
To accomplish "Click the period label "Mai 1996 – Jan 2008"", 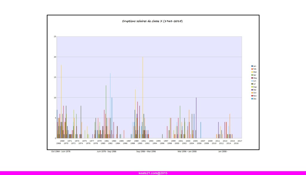I will [x=187, y=151].
